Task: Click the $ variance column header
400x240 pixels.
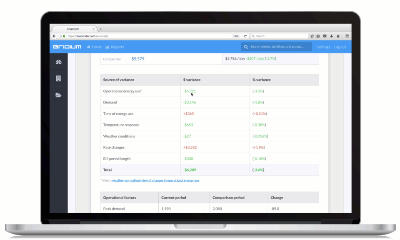Action: point(192,80)
